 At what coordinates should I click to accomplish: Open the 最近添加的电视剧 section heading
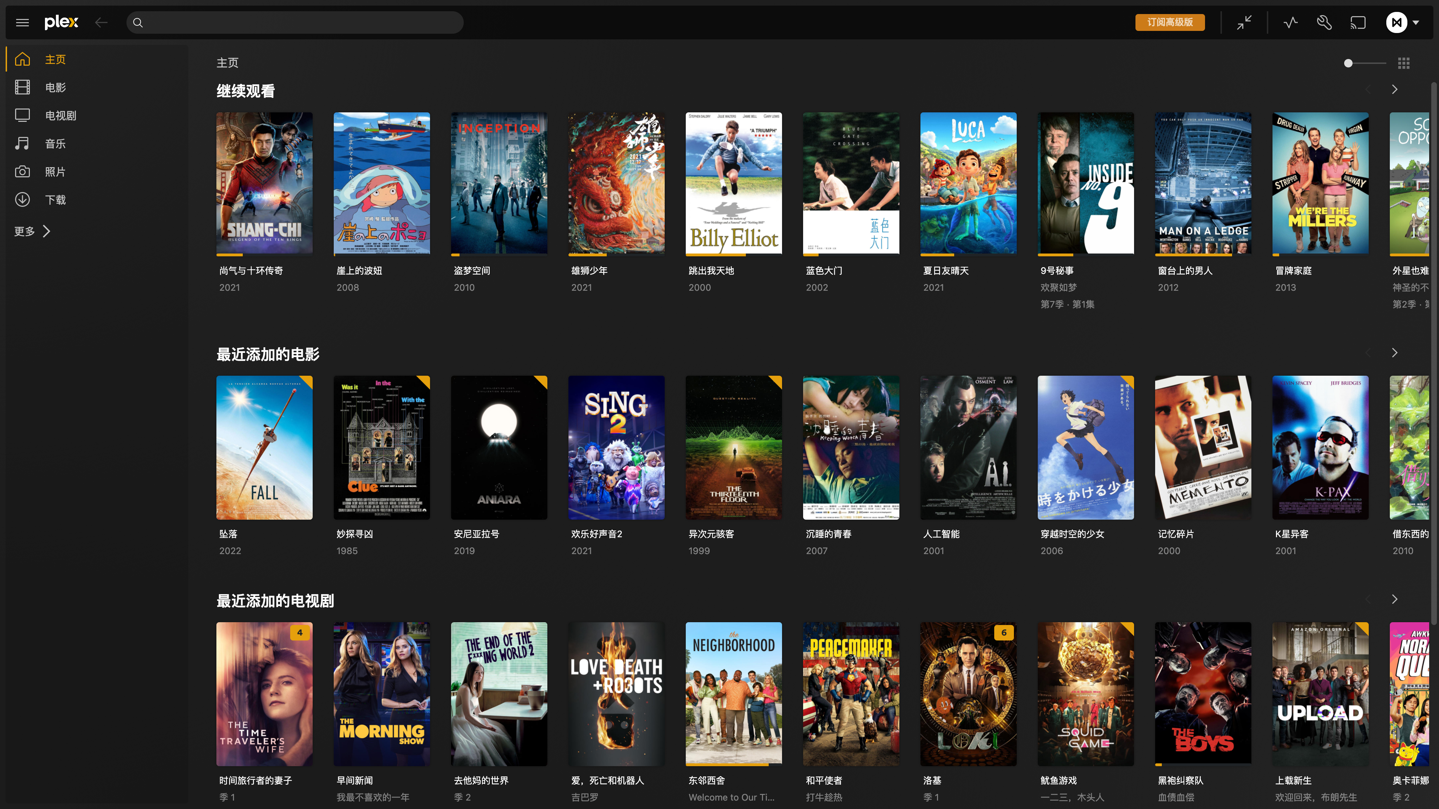tap(275, 601)
